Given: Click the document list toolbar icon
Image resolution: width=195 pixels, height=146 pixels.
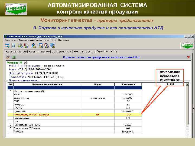Looking at the screenshot, I should [x=13, y=46].
